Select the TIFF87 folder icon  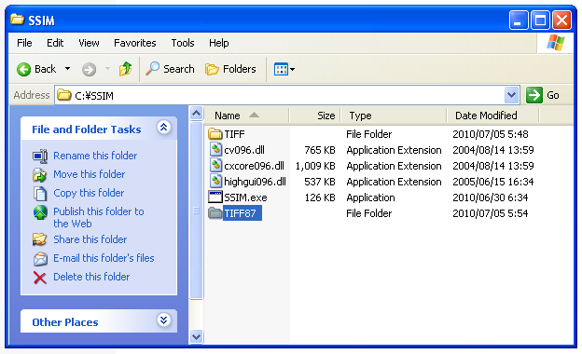(x=215, y=213)
